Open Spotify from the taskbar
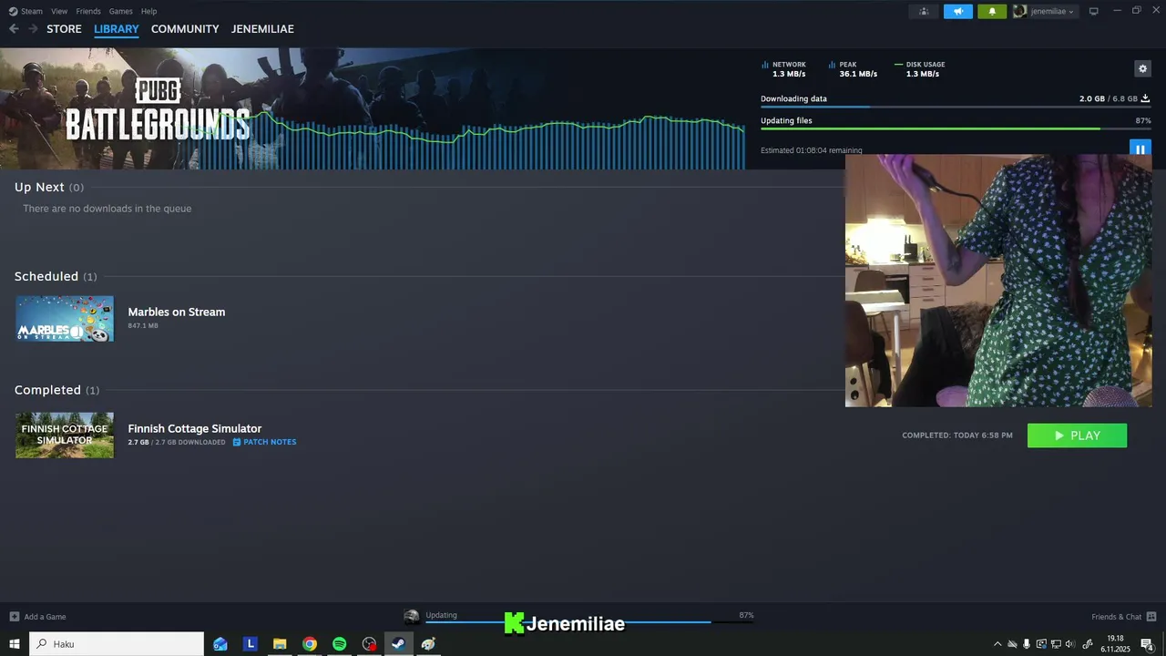 pyautogui.click(x=339, y=644)
